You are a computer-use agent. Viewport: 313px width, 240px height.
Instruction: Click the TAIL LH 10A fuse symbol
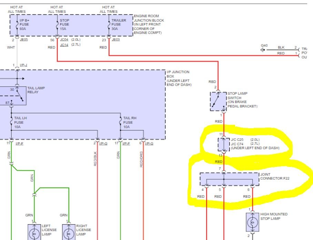pos(11,122)
